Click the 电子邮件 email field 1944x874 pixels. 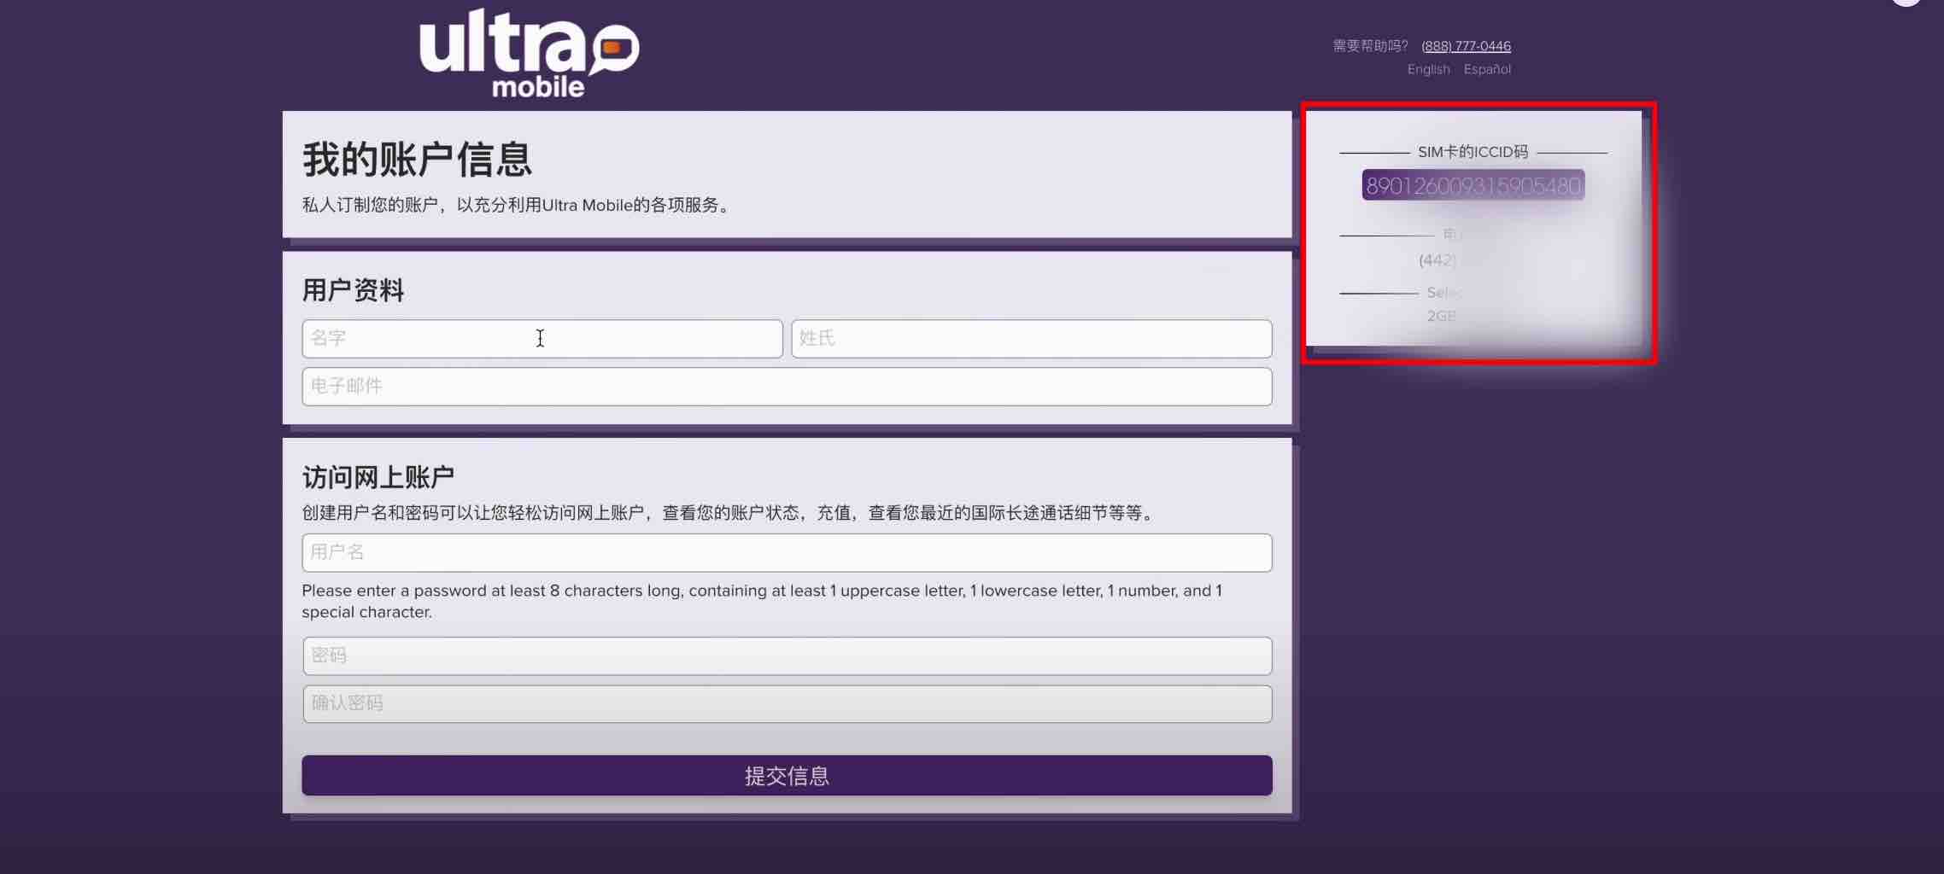(x=787, y=387)
